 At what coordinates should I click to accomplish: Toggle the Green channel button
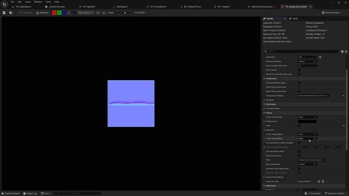click(x=59, y=13)
